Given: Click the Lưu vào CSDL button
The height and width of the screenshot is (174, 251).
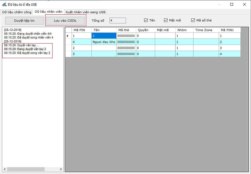Looking at the screenshot, I should (65, 20).
